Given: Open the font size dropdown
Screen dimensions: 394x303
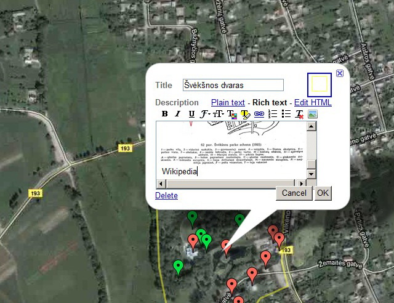Looking at the screenshot, I should pyautogui.click(x=219, y=114).
